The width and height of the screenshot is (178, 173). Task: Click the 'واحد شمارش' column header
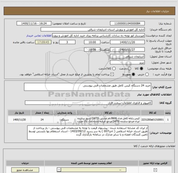65,113
